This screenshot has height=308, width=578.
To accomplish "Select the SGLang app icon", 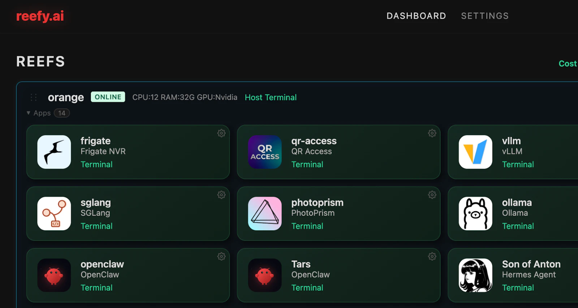I will coord(54,213).
